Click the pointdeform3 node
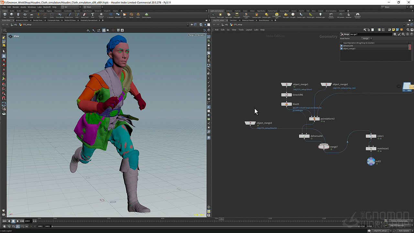Screen dimensions: 414x233 tap(314, 119)
